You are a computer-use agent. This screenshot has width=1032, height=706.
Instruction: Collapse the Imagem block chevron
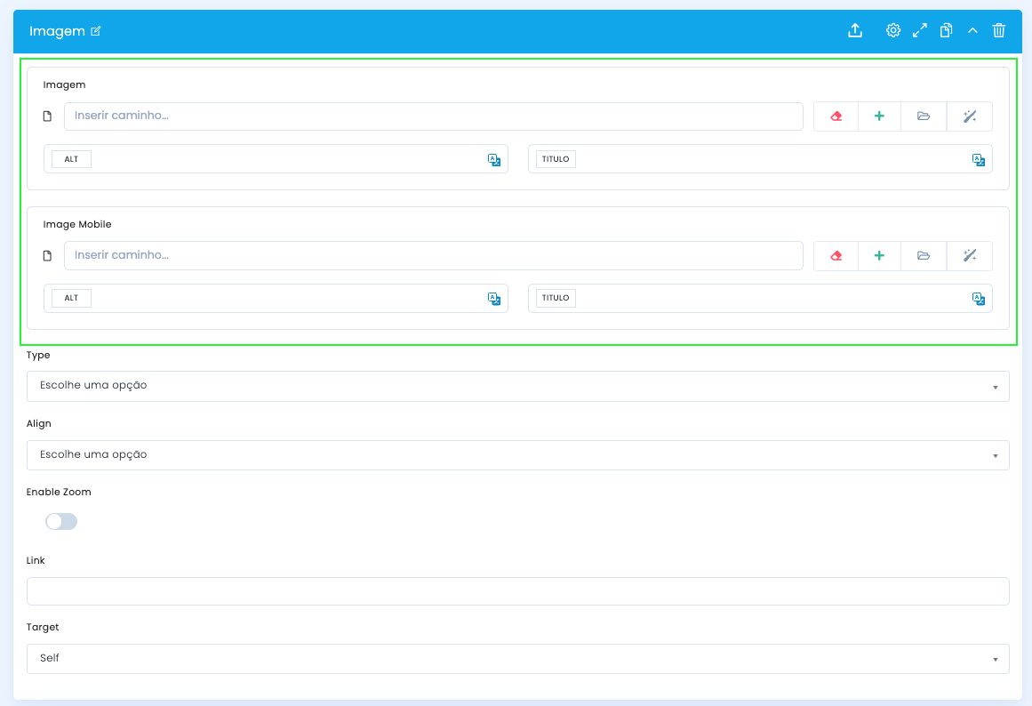pos(972,30)
